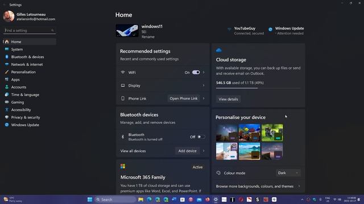Click the Find a setting search field
364x204 pixels.
coord(30,30)
